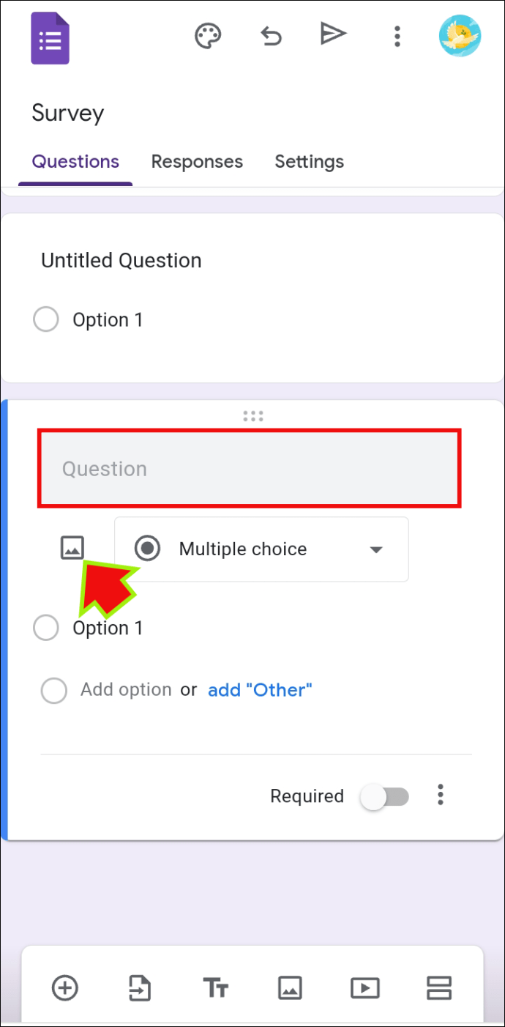Select the Option 1 radio button
The height and width of the screenshot is (1027, 505).
tap(46, 628)
